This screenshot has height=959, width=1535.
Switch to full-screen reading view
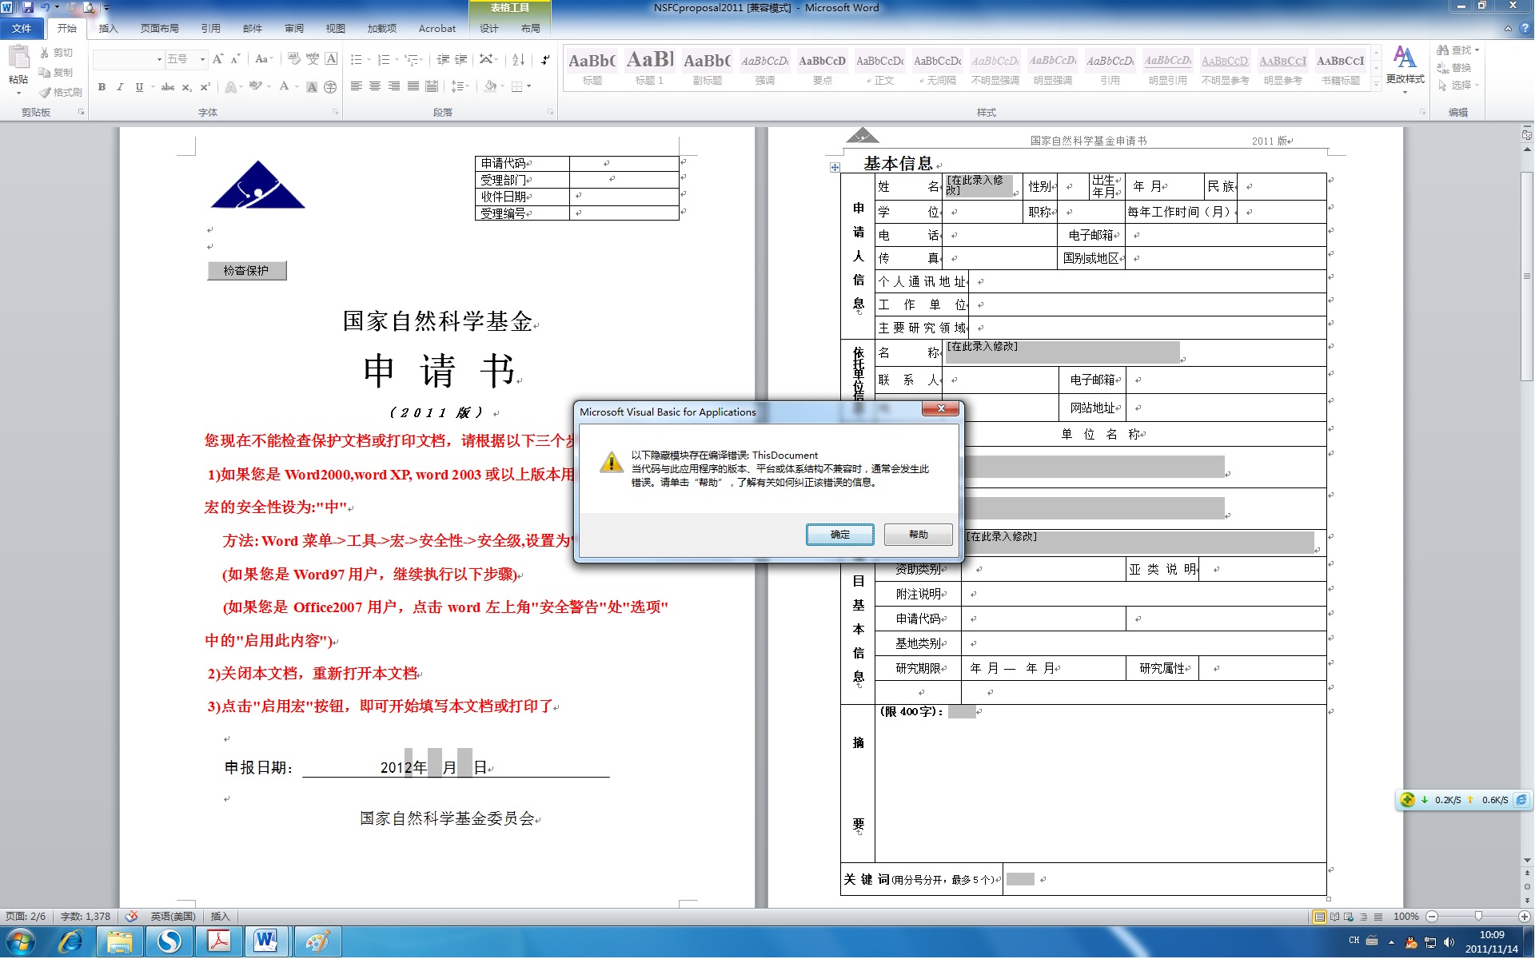coord(1334,917)
